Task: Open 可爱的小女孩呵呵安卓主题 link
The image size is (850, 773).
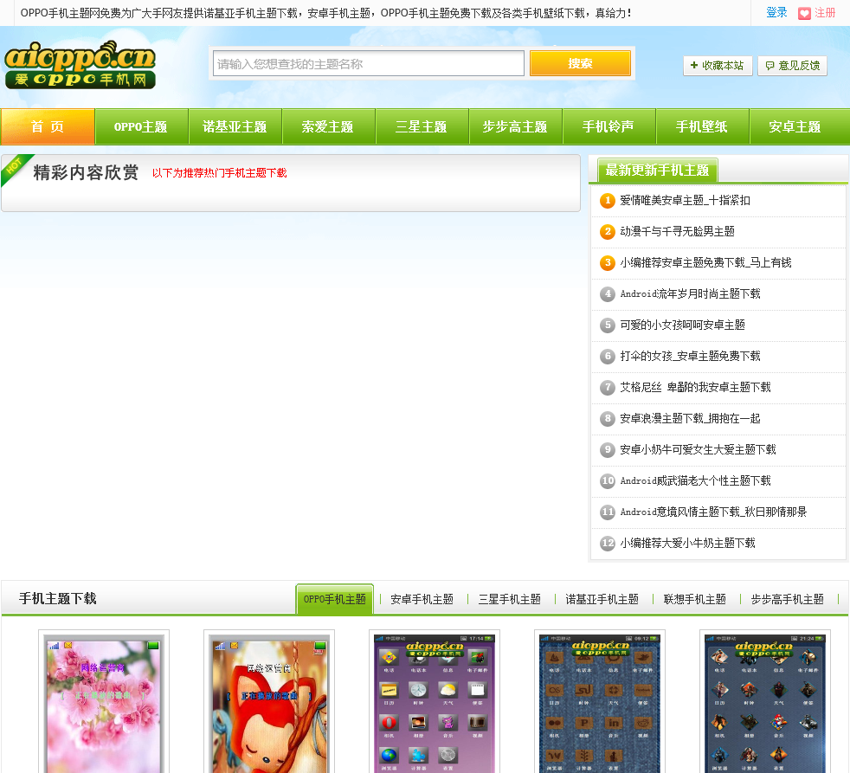Action: tap(682, 325)
